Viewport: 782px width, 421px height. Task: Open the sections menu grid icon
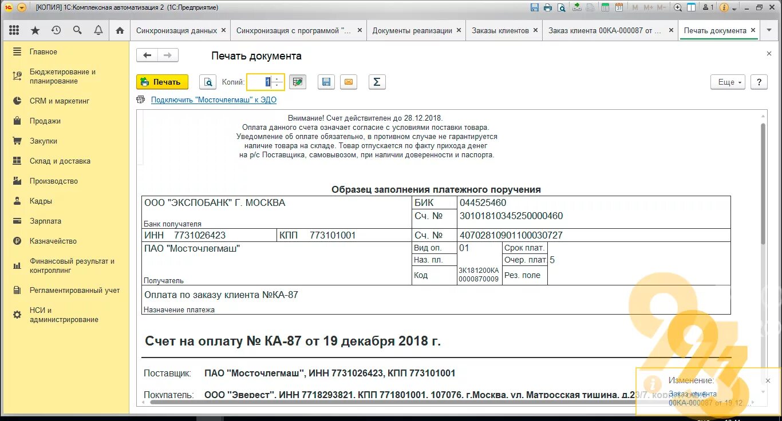(14, 30)
